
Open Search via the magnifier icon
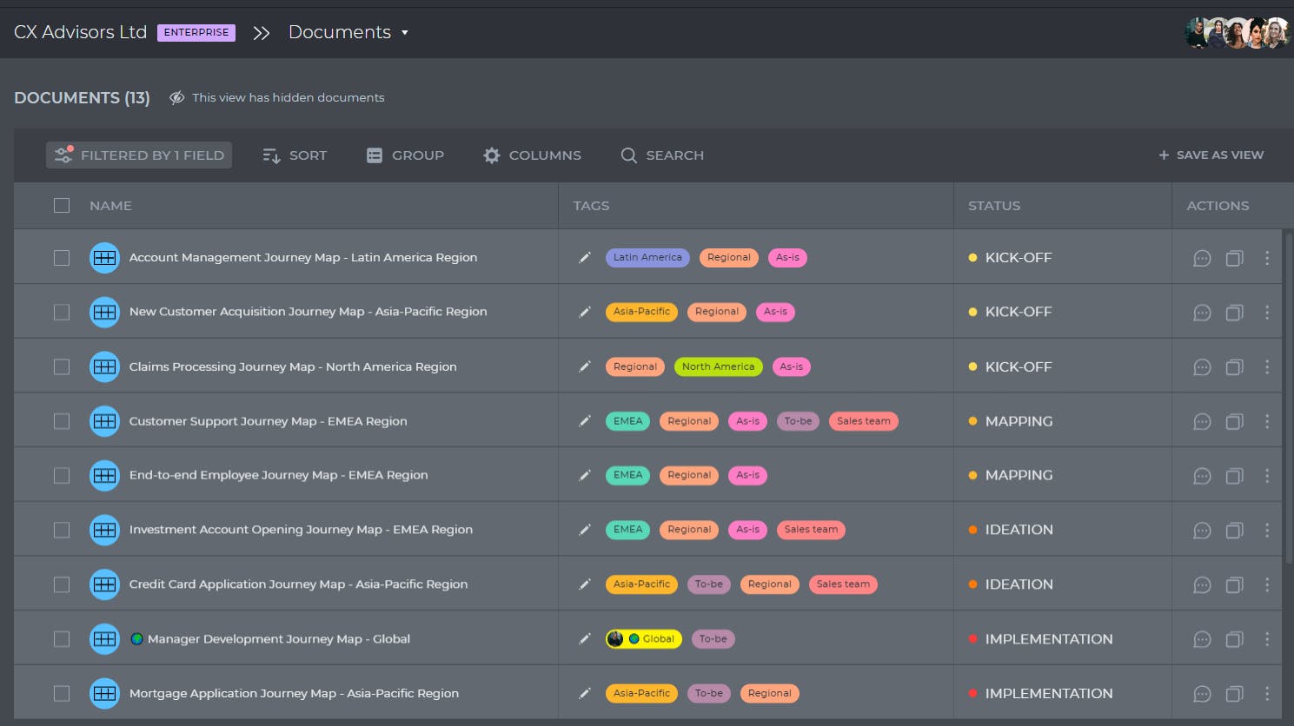pos(628,155)
